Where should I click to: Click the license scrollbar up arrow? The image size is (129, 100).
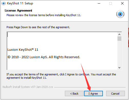[119, 34]
